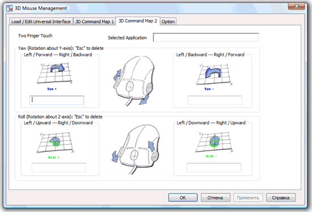
Task: Click 'Left / Downward --- Right / Upward' label
Action: click(x=211, y=123)
